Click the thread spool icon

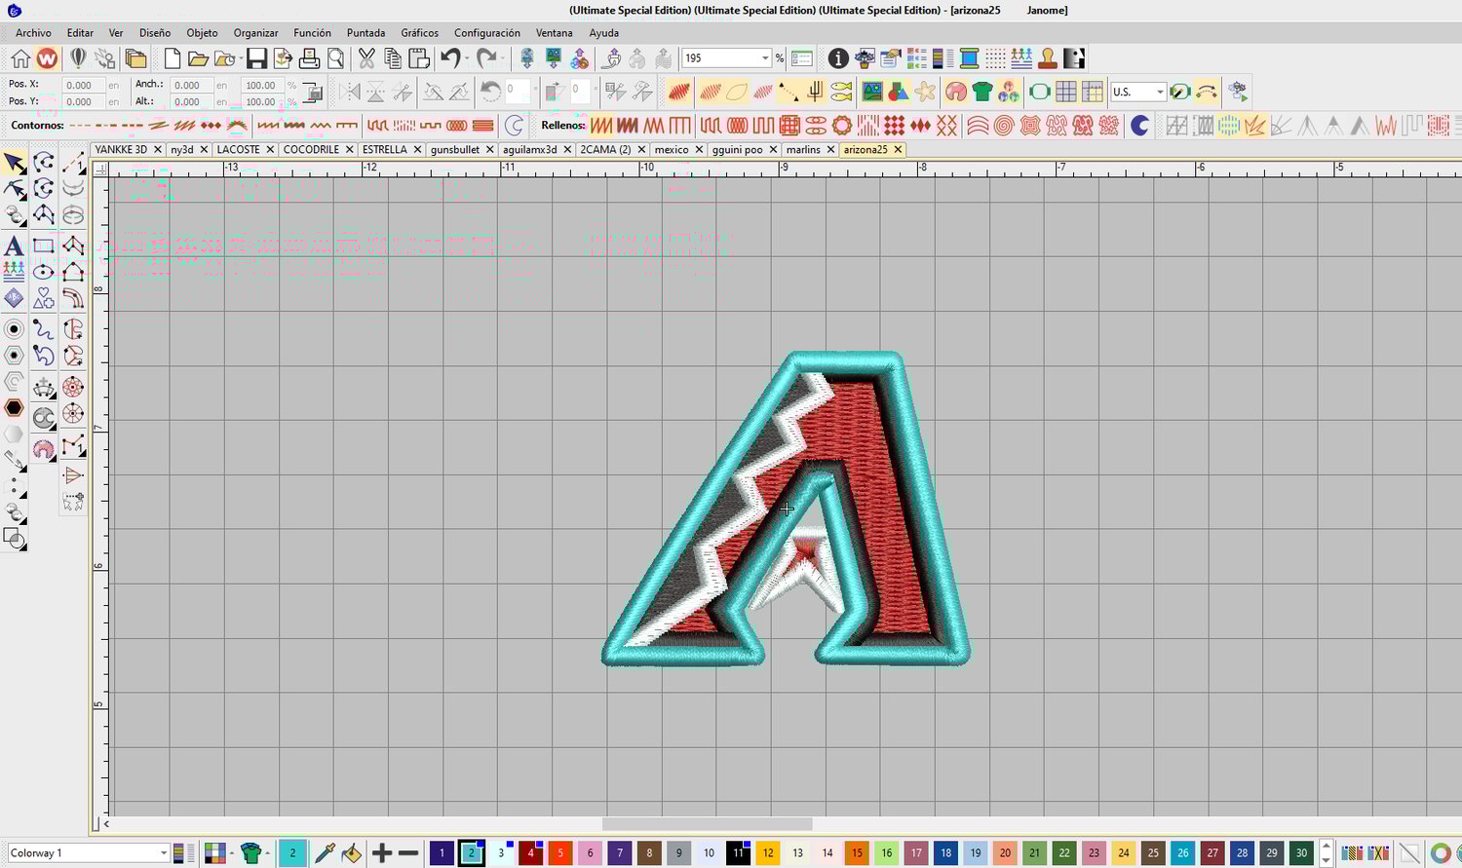pos(969,58)
